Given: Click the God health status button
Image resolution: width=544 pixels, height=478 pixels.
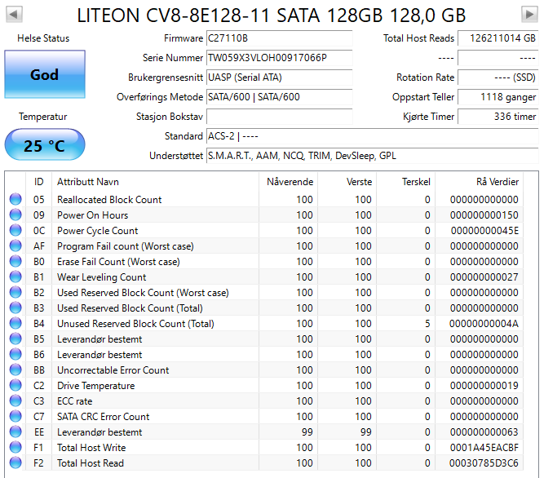Looking at the screenshot, I should point(45,74).
